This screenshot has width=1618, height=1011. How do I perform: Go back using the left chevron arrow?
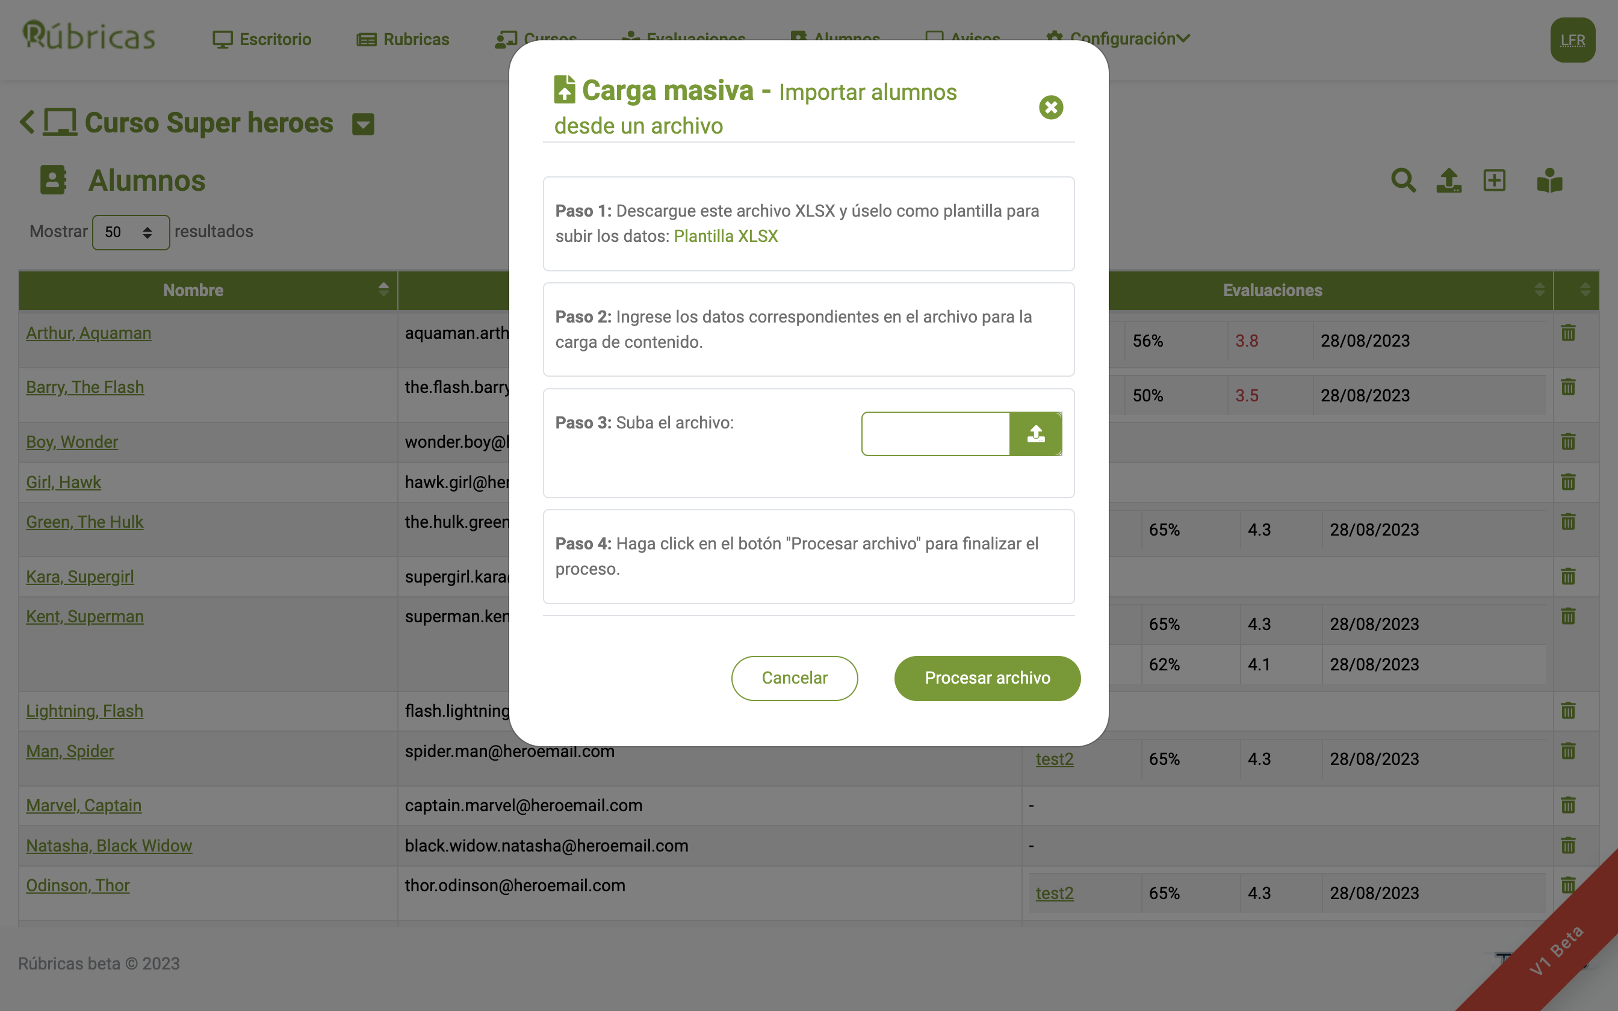(x=26, y=122)
